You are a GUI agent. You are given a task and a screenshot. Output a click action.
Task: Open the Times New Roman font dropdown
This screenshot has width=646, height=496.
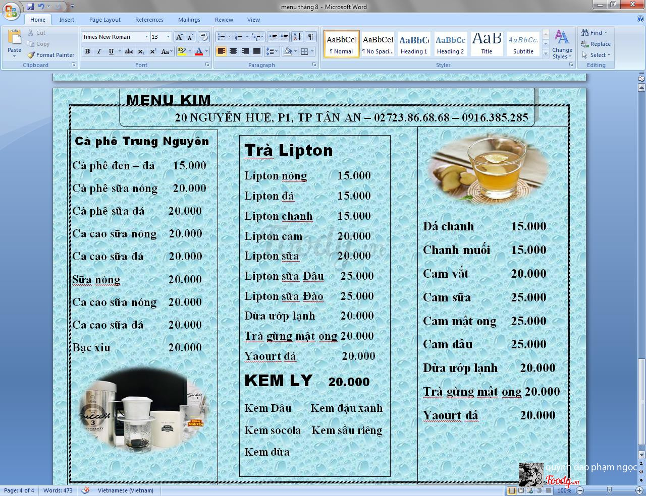[146, 37]
